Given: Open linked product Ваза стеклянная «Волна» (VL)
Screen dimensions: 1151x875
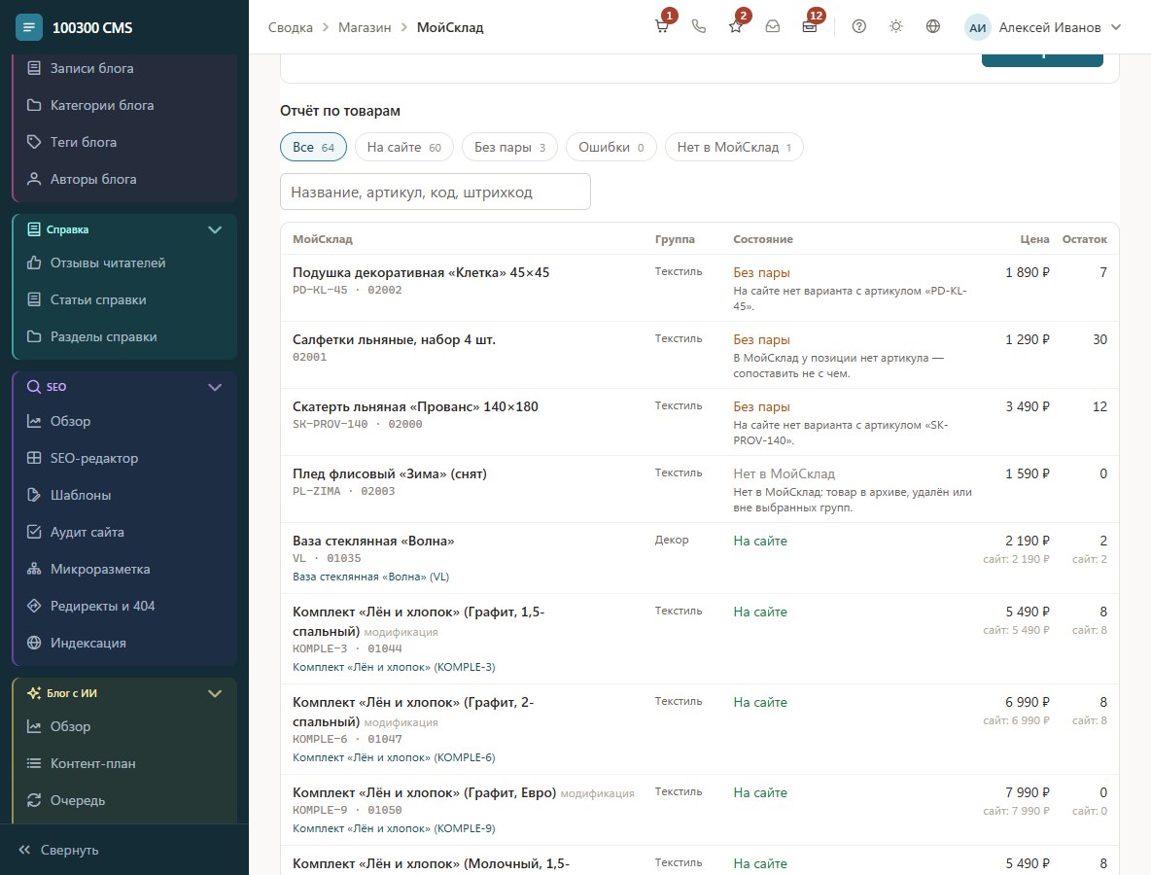Looking at the screenshot, I should [370, 577].
